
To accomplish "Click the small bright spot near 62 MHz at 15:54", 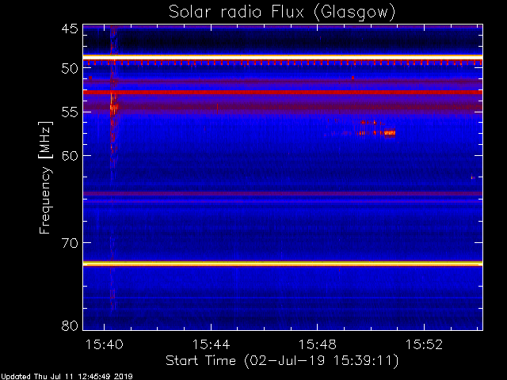I will (x=472, y=177).
